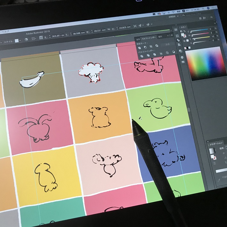Select the fill box in Color panel
The height and width of the screenshot is (227, 227).
click(183, 35)
